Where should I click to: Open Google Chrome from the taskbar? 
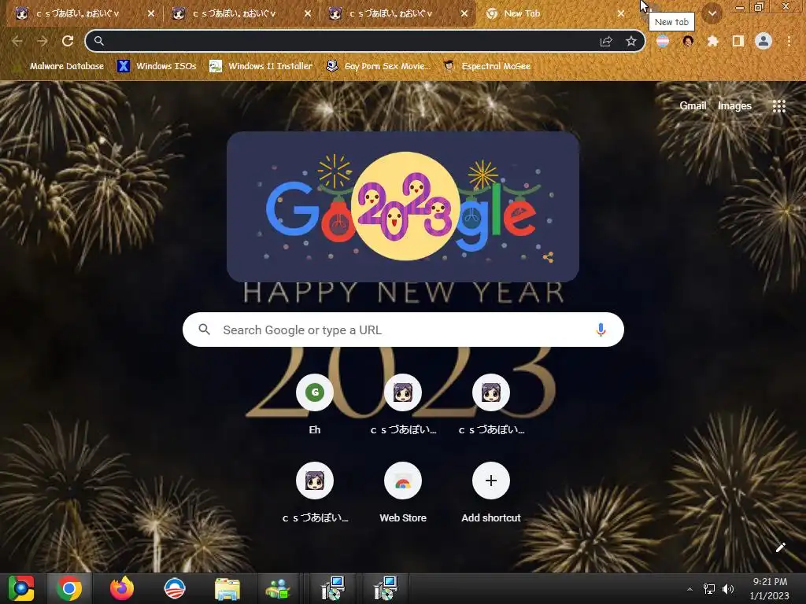tap(69, 588)
